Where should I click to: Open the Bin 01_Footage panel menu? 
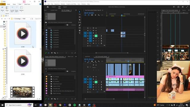click(71, 10)
